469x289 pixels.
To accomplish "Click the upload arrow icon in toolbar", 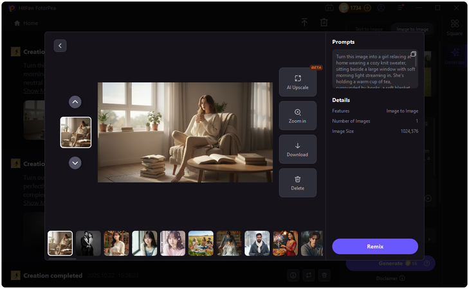I will 304,22.
